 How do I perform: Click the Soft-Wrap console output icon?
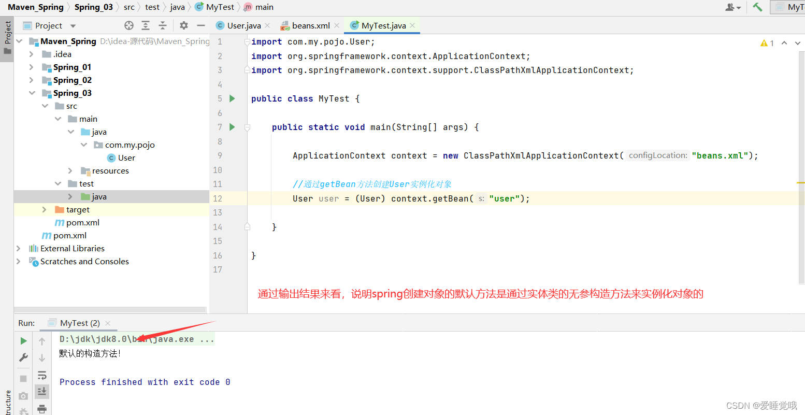tap(42, 375)
